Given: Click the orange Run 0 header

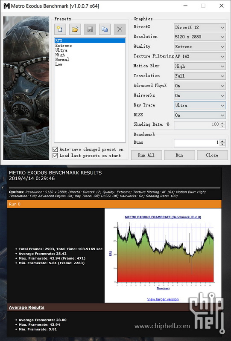Looking at the screenshot, I should (114, 204).
